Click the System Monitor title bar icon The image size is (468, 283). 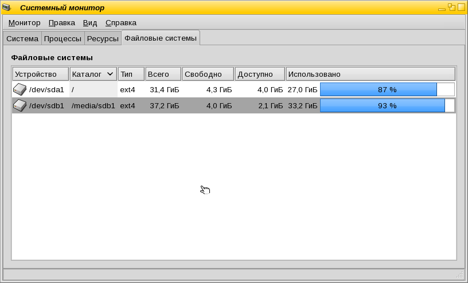coord(7,7)
